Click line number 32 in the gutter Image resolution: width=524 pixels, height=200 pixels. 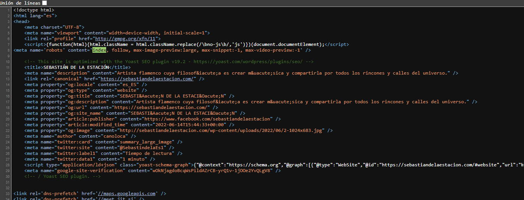(x=8, y=188)
